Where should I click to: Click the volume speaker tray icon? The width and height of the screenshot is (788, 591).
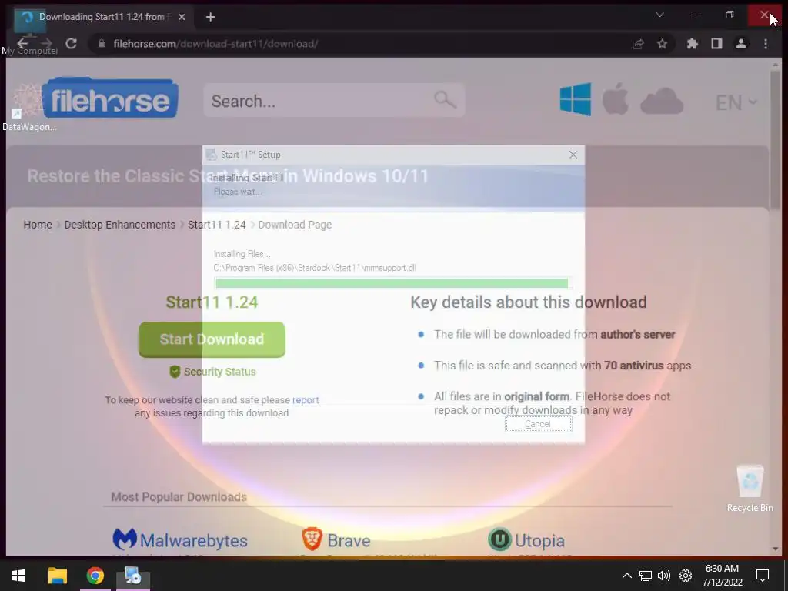pyautogui.click(x=664, y=576)
